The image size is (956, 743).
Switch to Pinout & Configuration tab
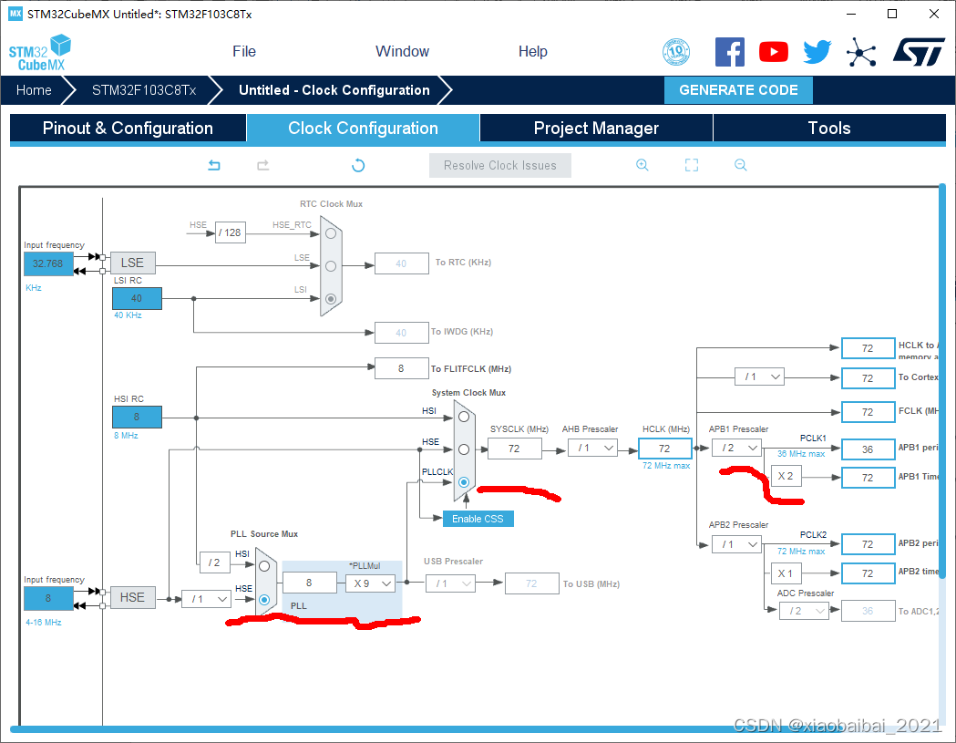(x=128, y=129)
